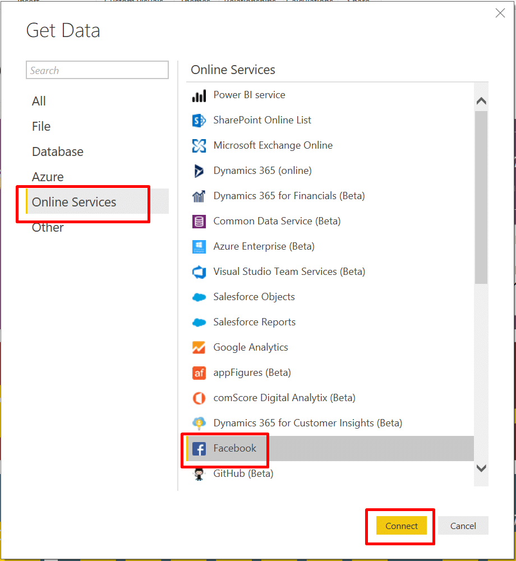
Task: Choose the Power BI service text
Action: click(x=249, y=95)
